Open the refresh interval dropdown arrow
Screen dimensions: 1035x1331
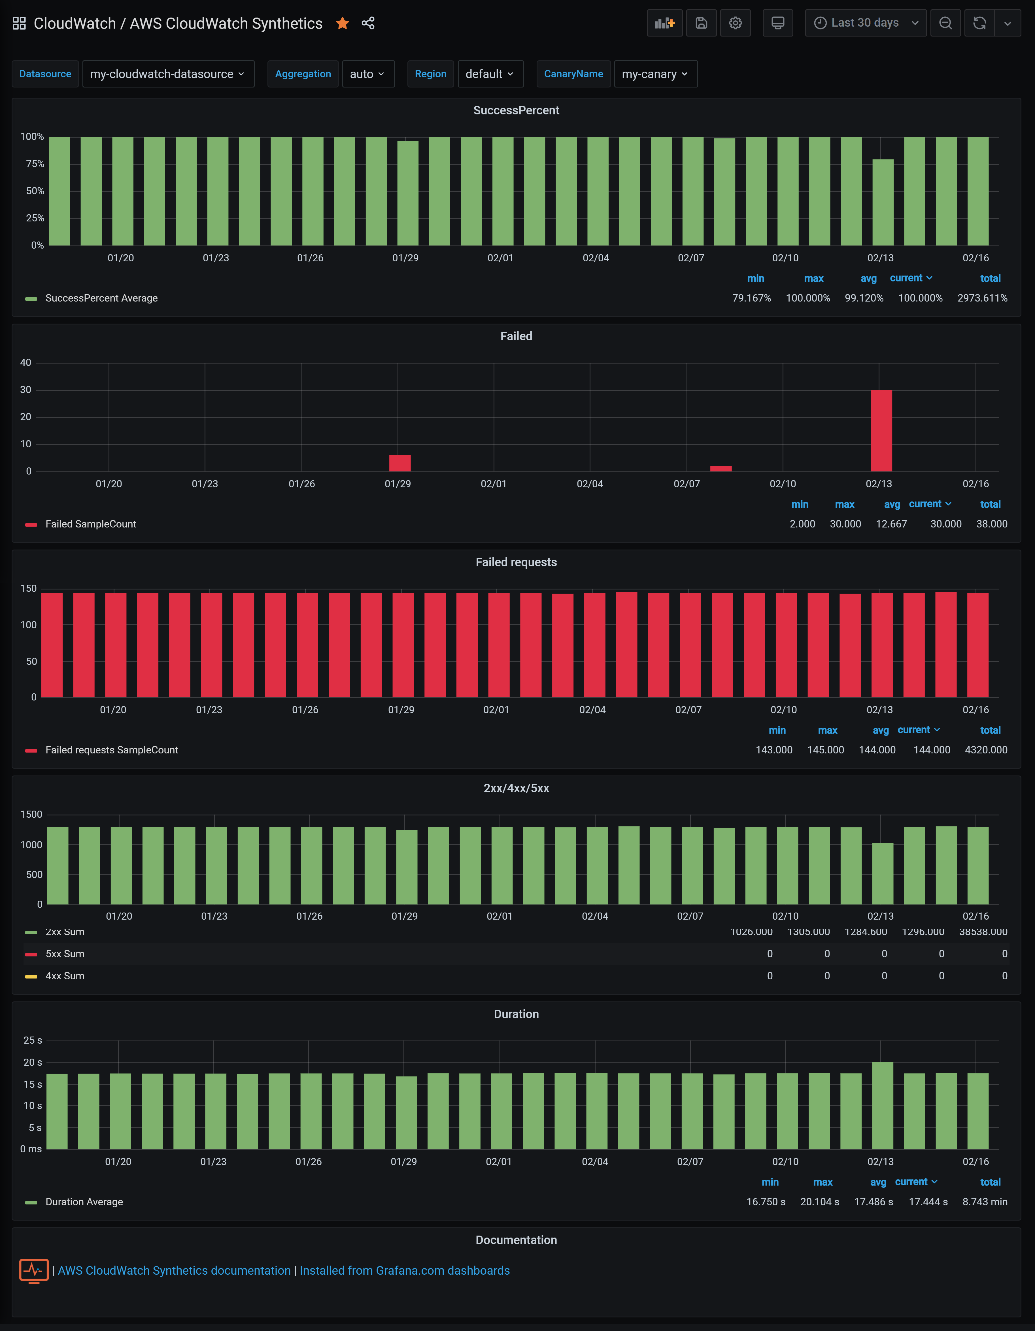point(1007,23)
